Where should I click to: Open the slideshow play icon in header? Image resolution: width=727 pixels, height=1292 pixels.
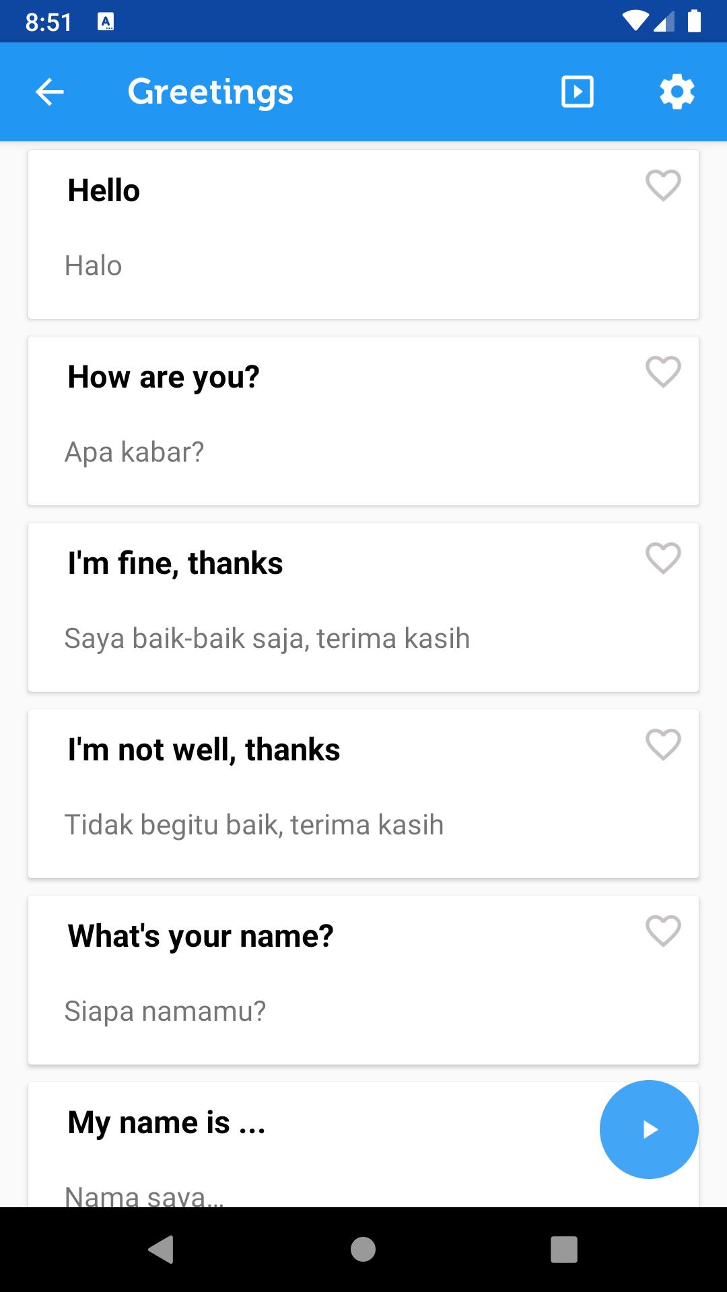[578, 92]
